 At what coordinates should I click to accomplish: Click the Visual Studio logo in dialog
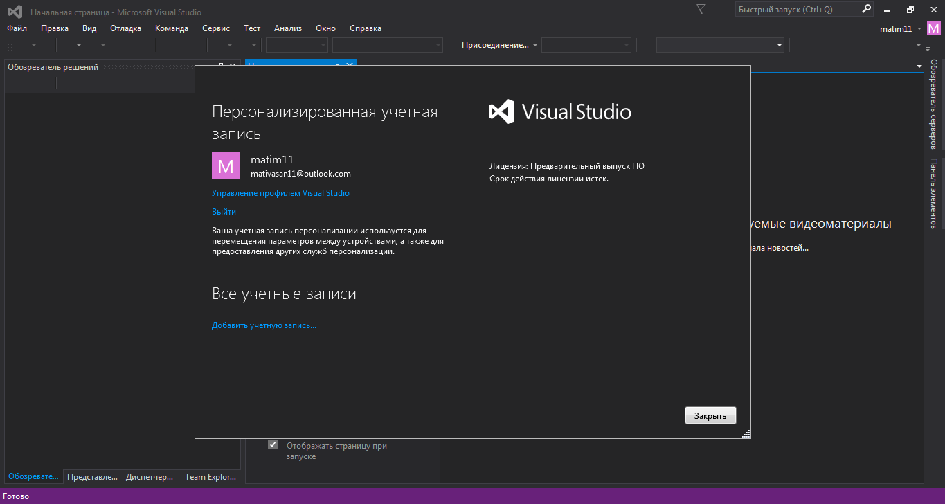(x=560, y=111)
